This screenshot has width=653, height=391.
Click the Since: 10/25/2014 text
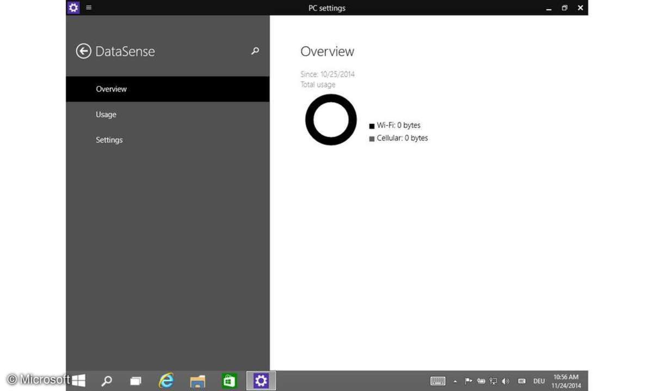(x=328, y=74)
